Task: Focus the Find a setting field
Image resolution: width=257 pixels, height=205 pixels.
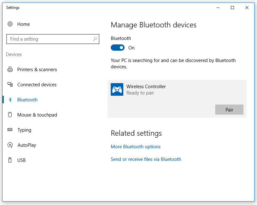Action: click(x=53, y=39)
